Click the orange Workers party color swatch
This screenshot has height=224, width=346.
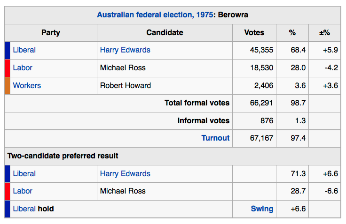point(7,86)
